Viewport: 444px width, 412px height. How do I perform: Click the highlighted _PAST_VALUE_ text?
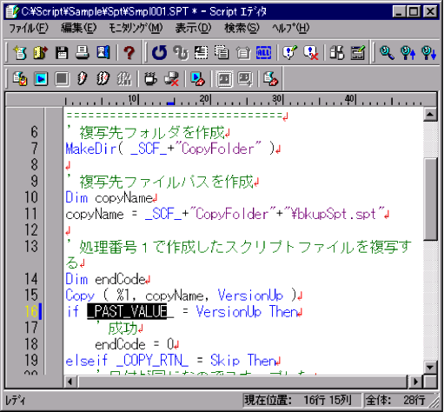point(130,312)
